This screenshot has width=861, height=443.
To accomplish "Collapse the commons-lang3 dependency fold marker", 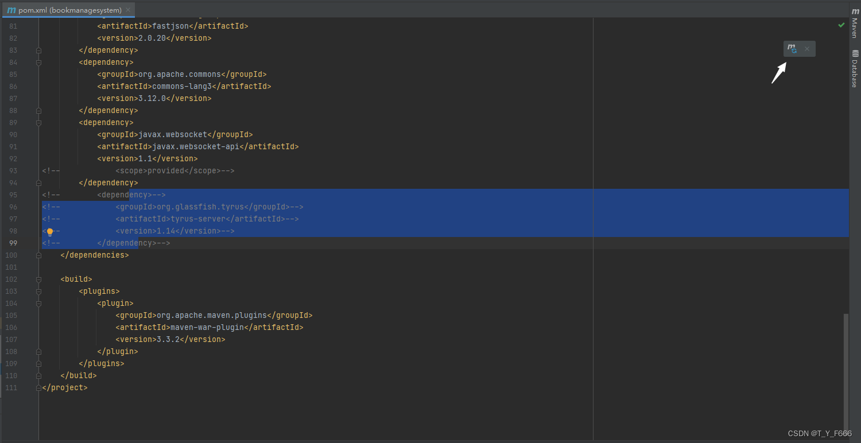I will (x=38, y=62).
